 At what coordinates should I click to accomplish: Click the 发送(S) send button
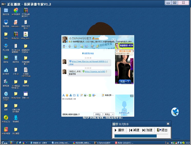pyautogui.click(x=107, y=114)
